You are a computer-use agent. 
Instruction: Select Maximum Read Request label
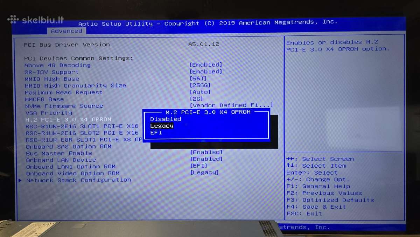(64, 93)
